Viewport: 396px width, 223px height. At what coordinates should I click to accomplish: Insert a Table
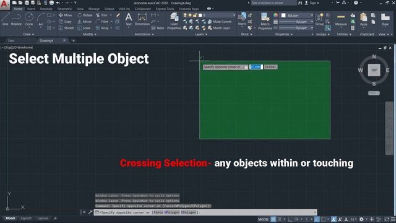point(158,28)
